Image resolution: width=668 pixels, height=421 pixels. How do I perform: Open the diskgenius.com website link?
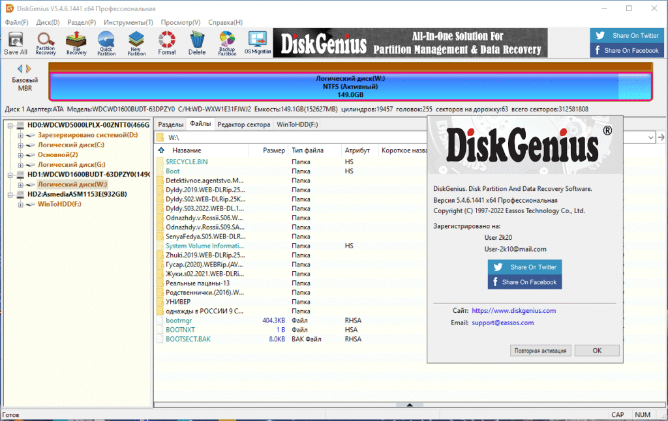coord(514,311)
